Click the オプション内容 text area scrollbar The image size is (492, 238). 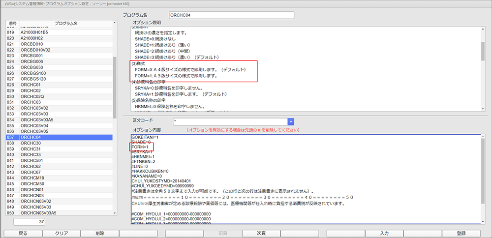pyautogui.click(x=483, y=162)
